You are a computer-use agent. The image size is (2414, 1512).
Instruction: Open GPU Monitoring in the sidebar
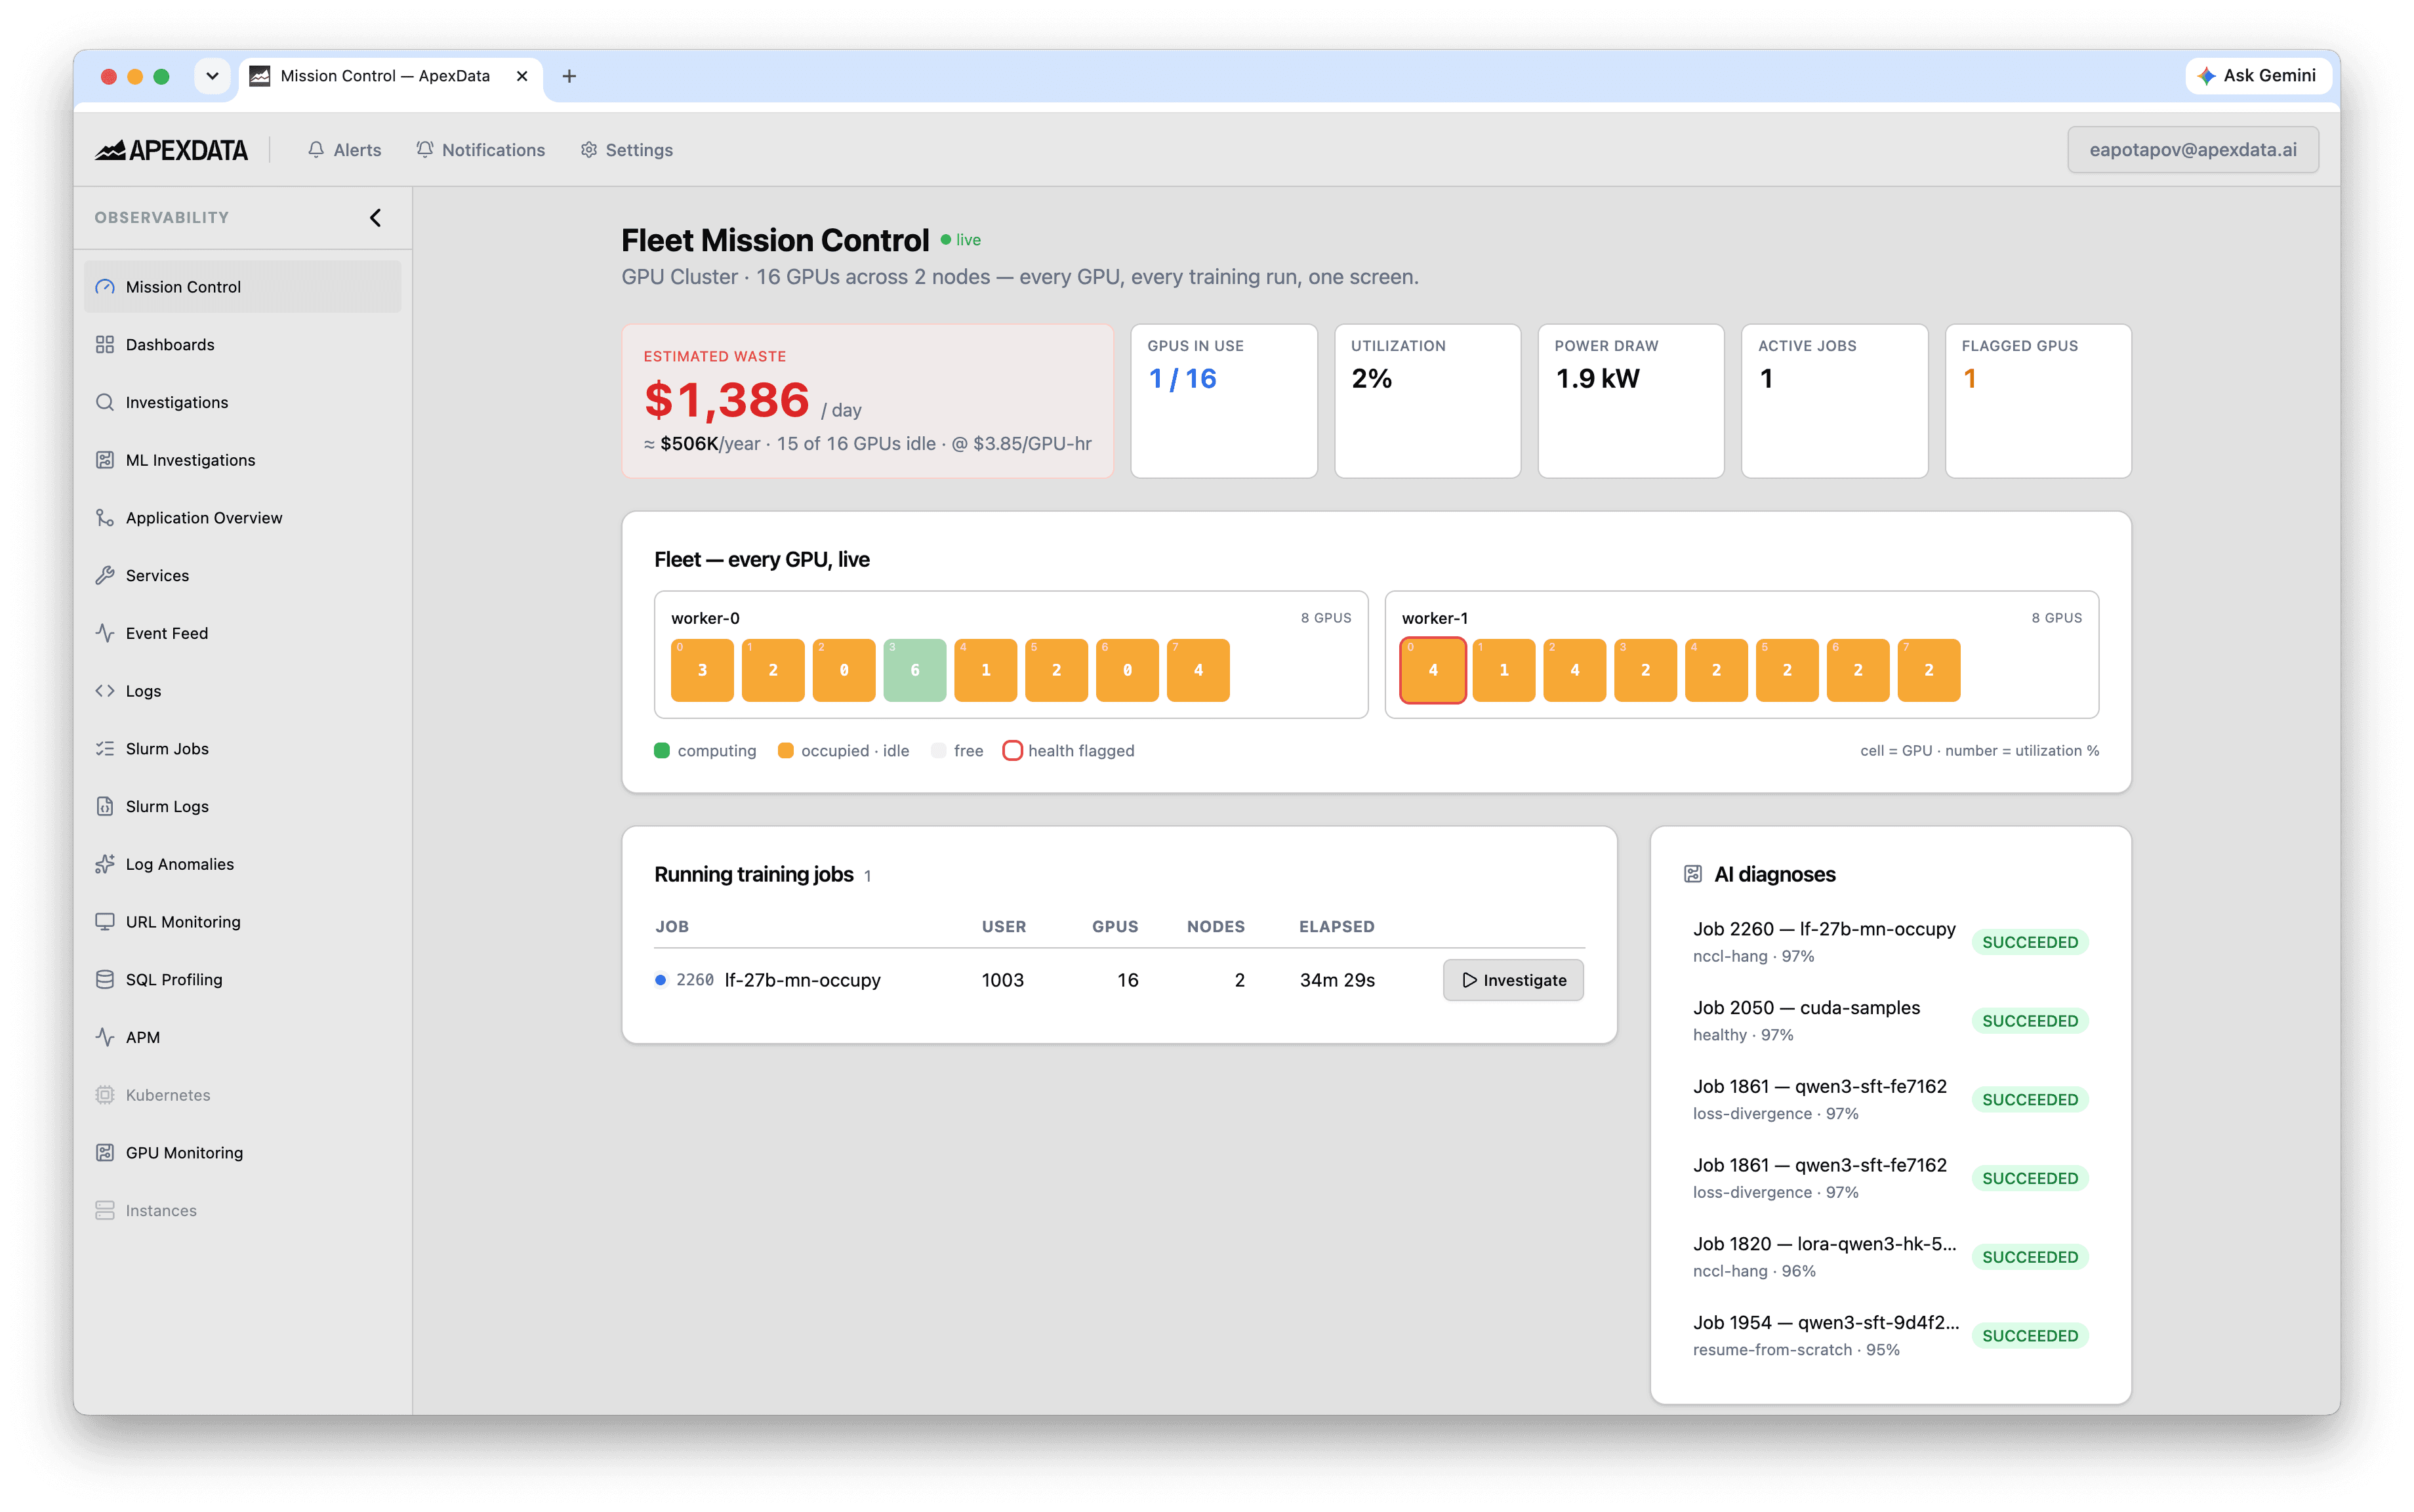[x=243, y=1152]
